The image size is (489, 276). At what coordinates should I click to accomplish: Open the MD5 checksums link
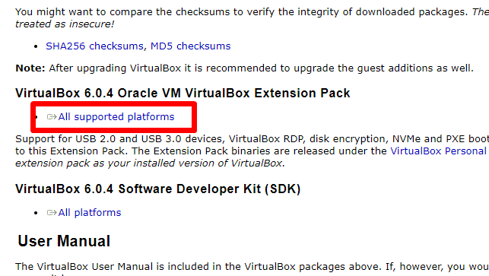[191, 46]
